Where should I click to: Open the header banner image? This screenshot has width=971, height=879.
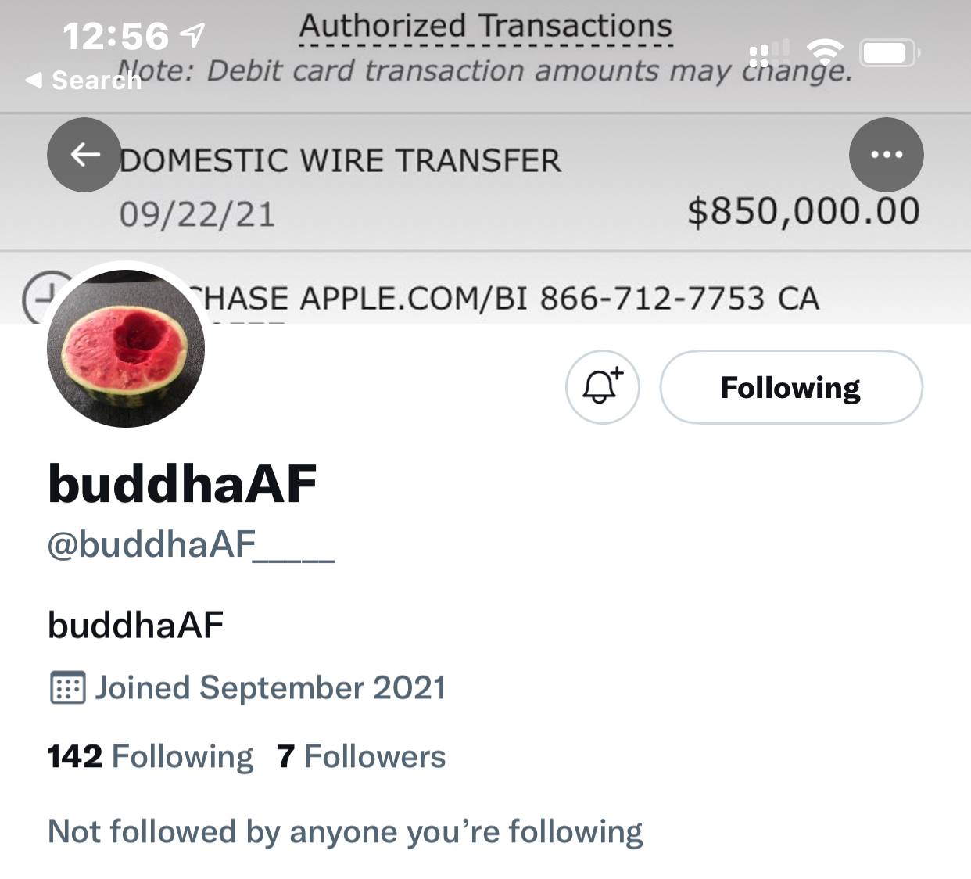[485, 162]
